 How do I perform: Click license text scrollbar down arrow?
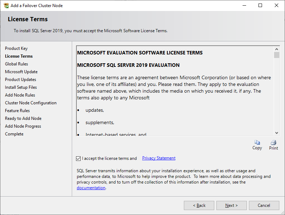click(277, 133)
